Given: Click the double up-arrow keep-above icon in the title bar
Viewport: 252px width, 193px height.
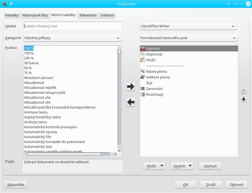Looking at the screenshot, I should (228, 4).
